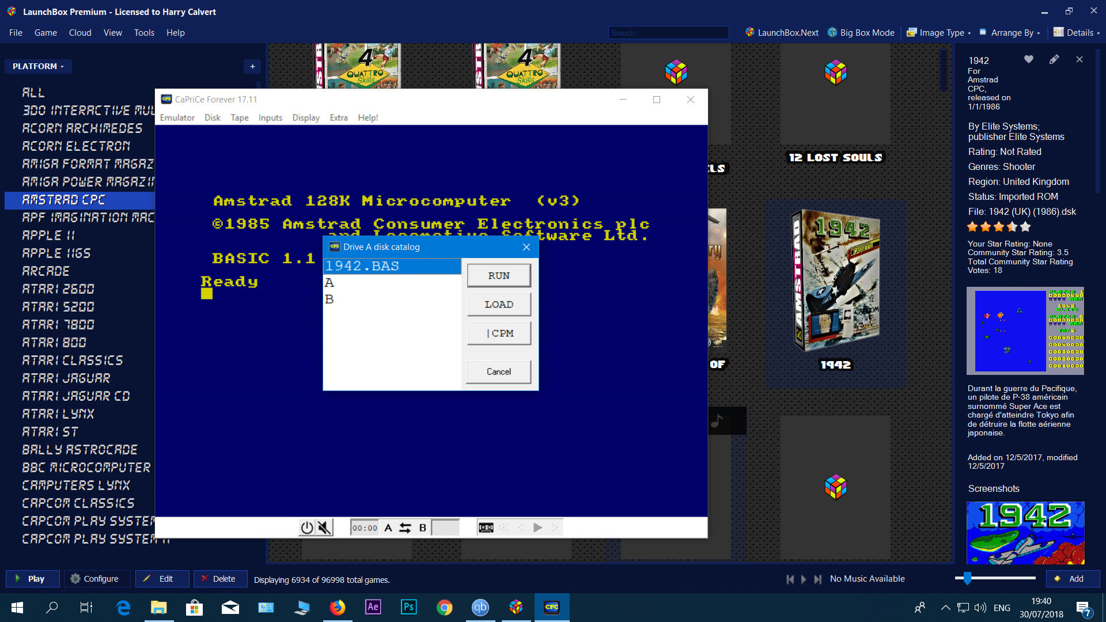Select the 12 Lost Souls game tile
This screenshot has width=1106, height=622.
point(835,104)
